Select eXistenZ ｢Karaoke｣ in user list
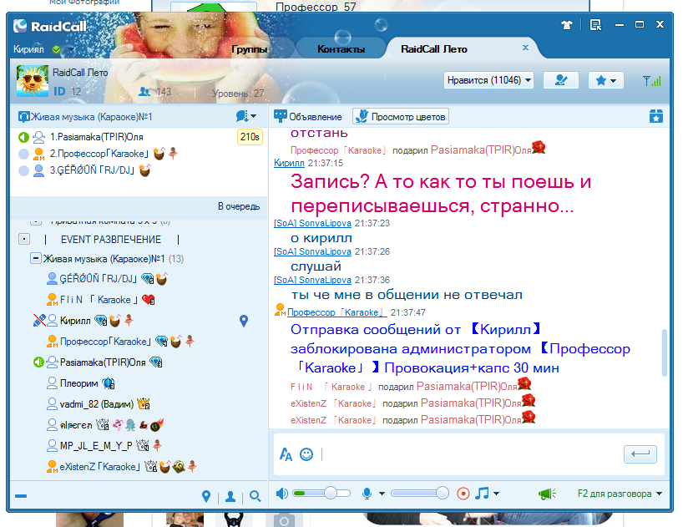 click(x=100, y=466)
